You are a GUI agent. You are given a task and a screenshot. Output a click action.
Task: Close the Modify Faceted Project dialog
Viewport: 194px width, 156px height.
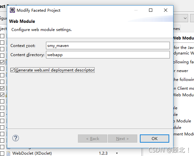click(x=166, y=10)
